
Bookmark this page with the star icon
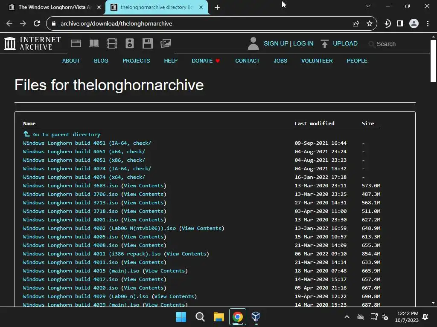click(x=370, y=24)
